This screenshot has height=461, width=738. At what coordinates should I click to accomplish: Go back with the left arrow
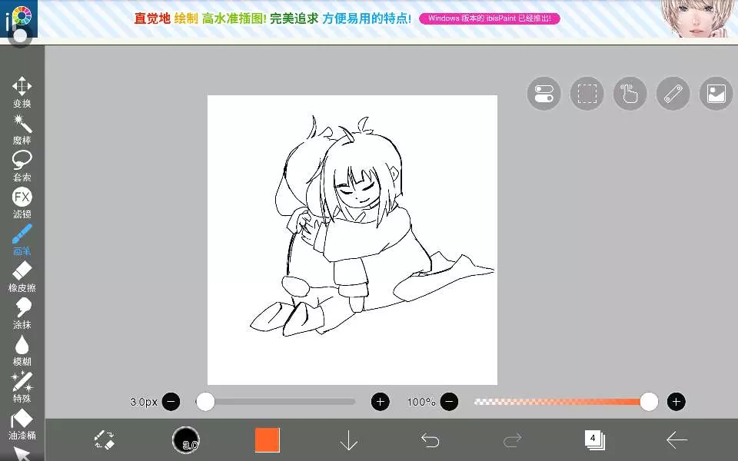tap(676, 440)
